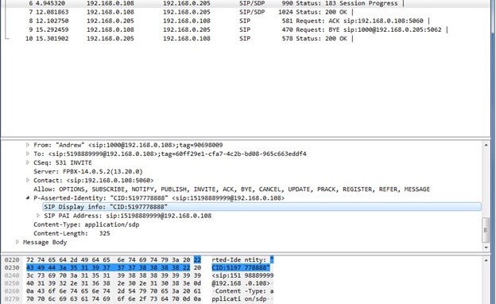Click ASCII text <sip:151 98889999
The image size is (496, 304).
click(242, 275)
